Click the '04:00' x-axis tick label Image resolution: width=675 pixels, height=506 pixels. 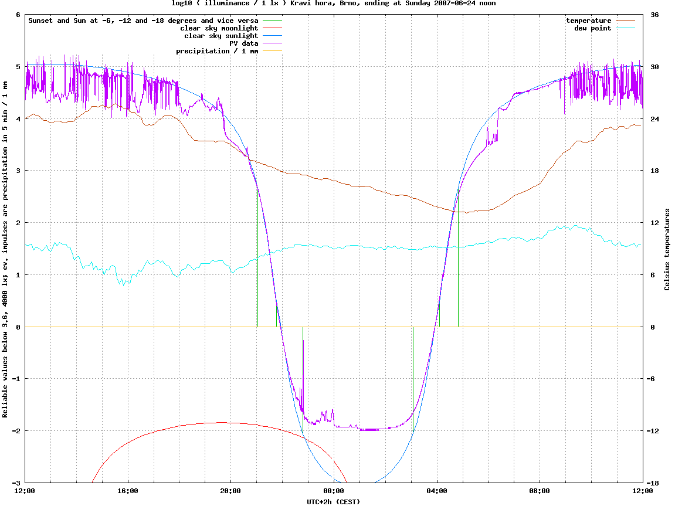(437, 491)
